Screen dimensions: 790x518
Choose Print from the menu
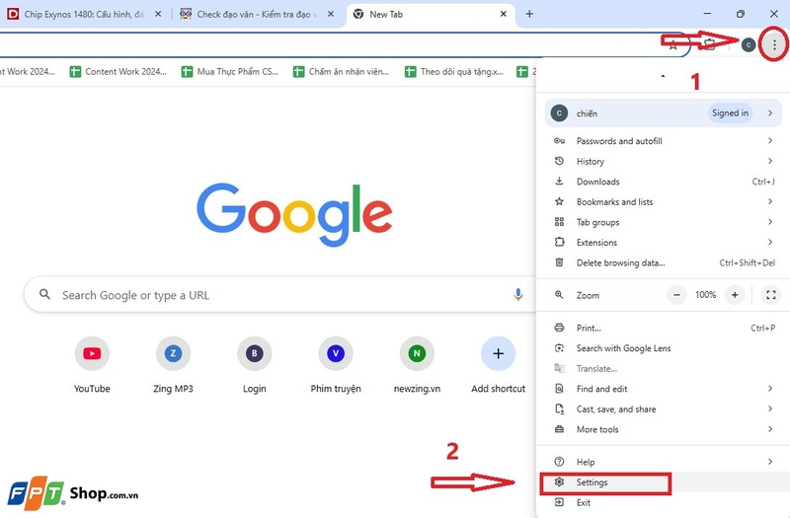click(x=663, y=328)
